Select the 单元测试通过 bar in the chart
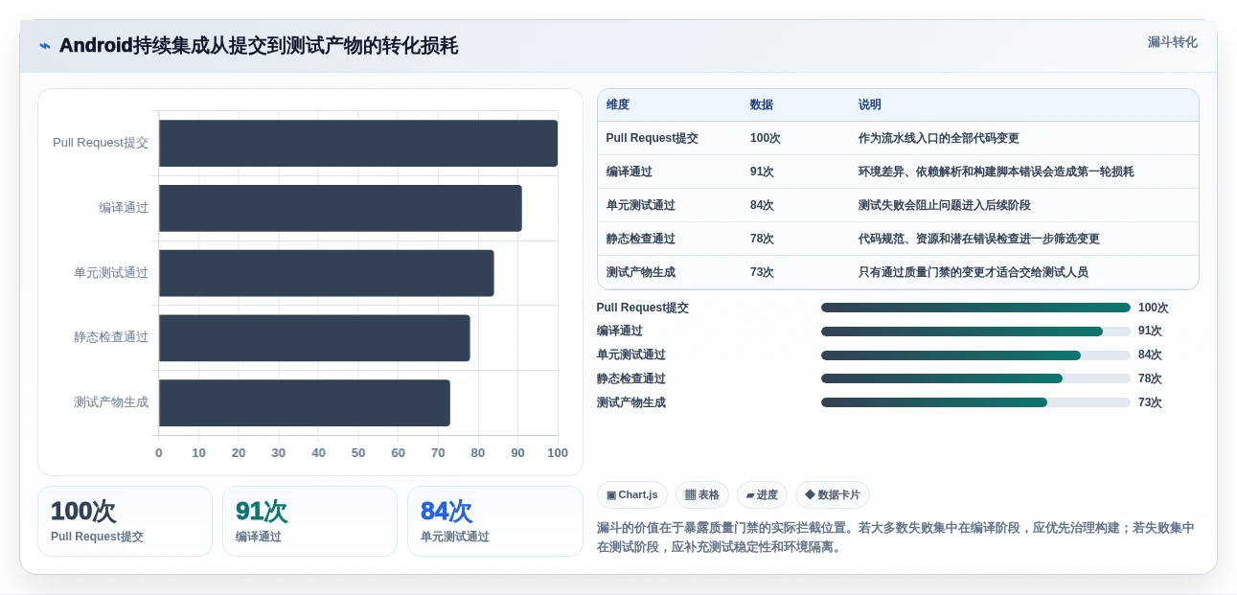The image size is (1237, 595). pyautogui.click(x=327, y=273)
